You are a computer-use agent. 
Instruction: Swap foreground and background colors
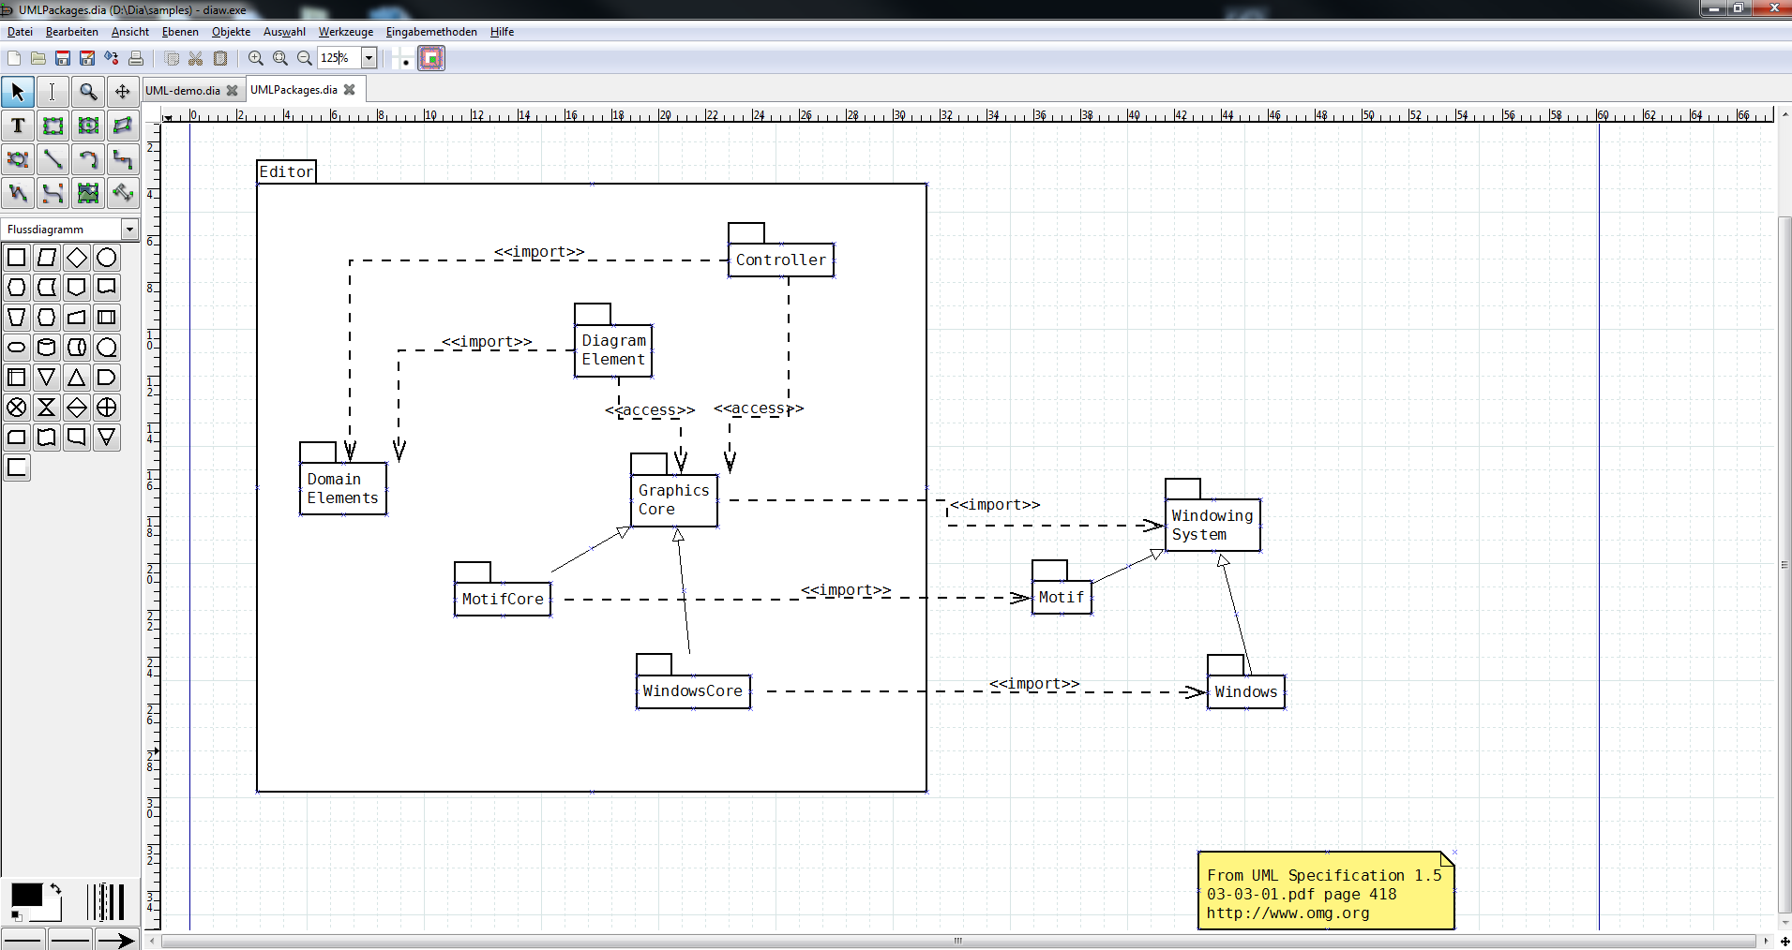pos(56,889)
